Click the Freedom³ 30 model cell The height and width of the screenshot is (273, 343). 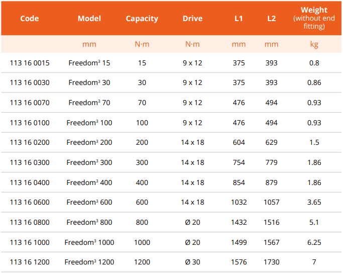click(89, 82)
